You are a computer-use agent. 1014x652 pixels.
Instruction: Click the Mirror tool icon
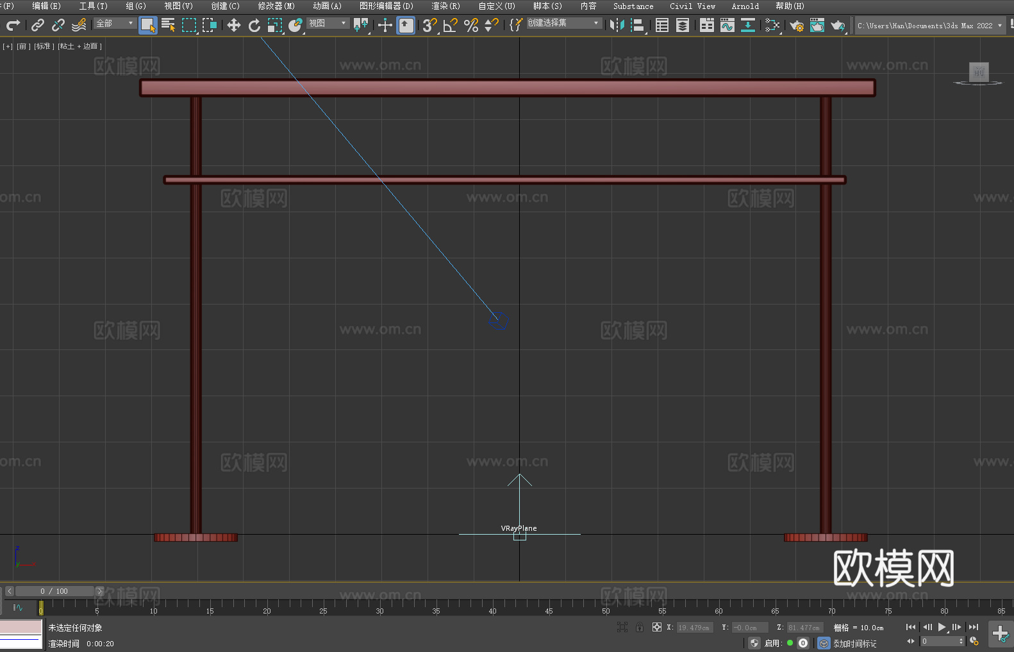tap(617, 26)
